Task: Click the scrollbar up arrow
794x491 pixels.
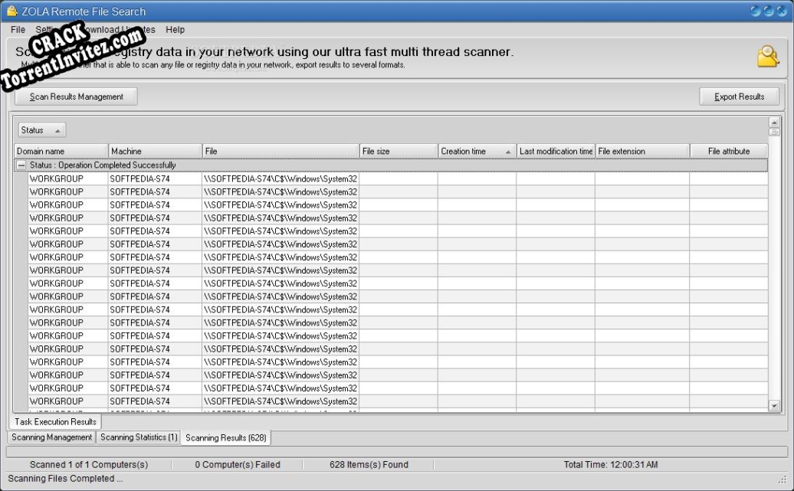Action: (x=773, y=120)
